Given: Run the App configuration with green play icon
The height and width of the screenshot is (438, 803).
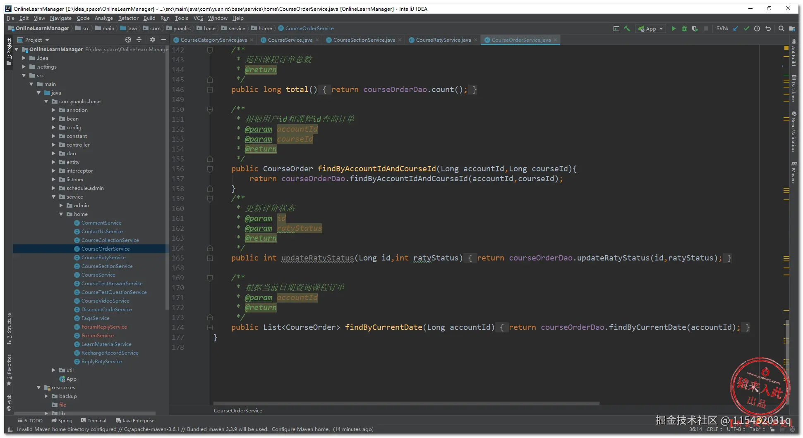Looking at the screenshot, I should pos(674,28).
